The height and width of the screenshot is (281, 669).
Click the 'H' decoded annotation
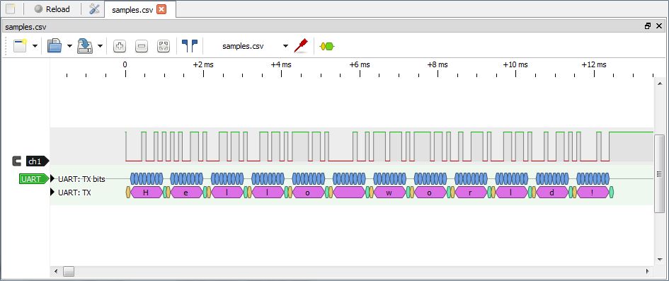(146, 193)
